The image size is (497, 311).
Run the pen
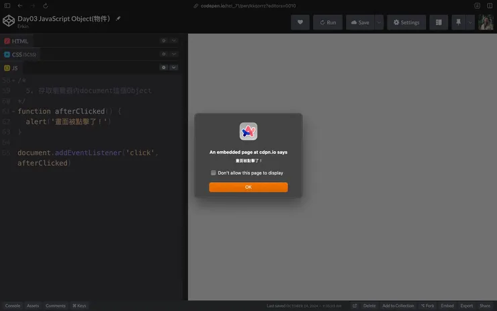[328, 22]
